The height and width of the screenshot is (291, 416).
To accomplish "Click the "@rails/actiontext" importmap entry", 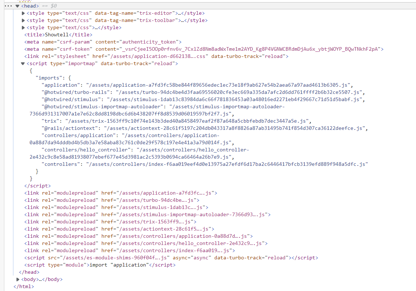I will pyautogui.click(x=205, y=128).
